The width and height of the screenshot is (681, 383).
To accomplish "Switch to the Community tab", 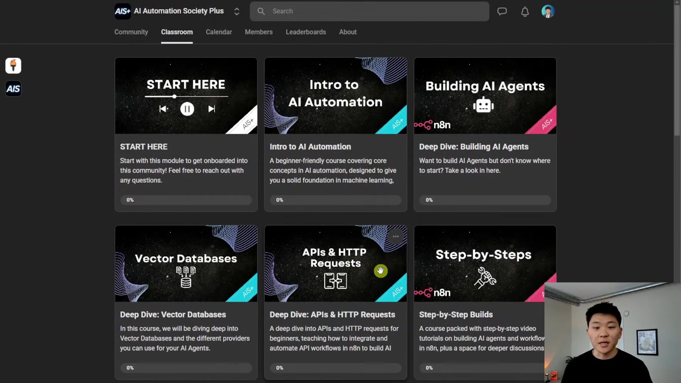I will click(x=131, y=32).
